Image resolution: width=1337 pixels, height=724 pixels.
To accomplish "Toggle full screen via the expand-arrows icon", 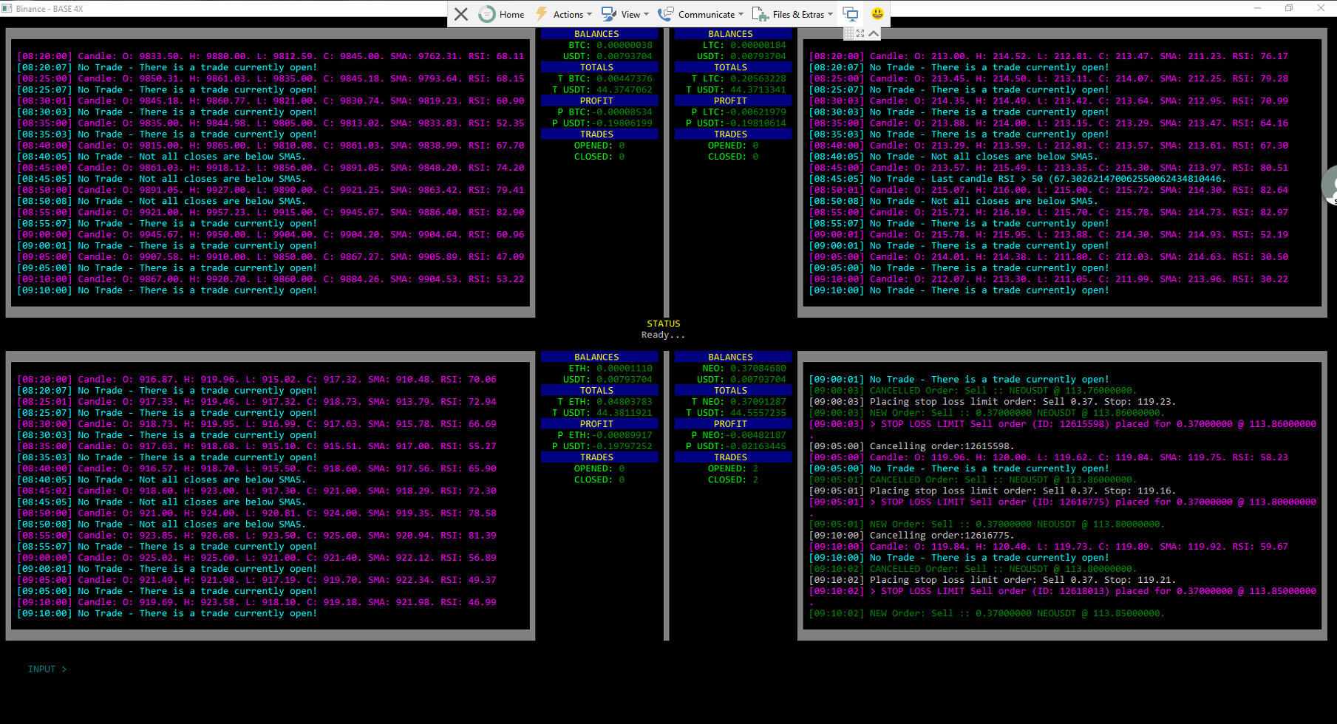I will [860, 33].
